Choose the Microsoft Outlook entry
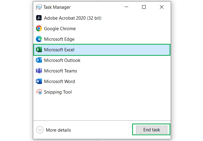Viewport: 203px width, 141px height. [x=102, y=60]
